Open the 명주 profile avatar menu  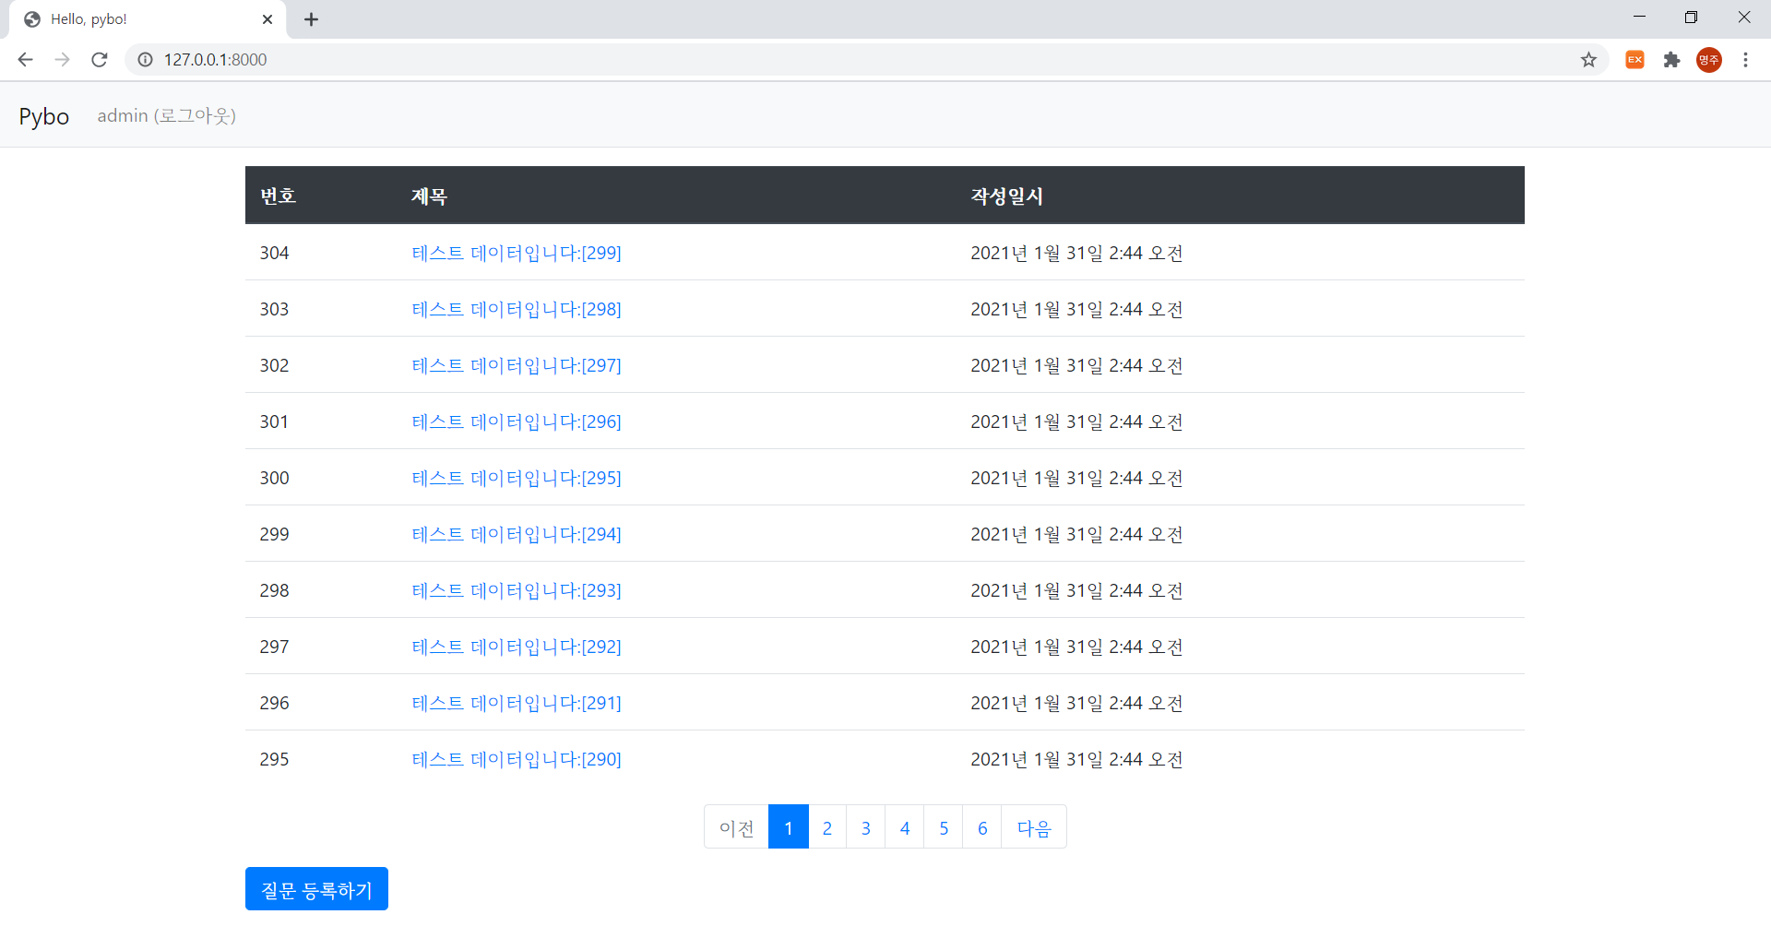1708,59
